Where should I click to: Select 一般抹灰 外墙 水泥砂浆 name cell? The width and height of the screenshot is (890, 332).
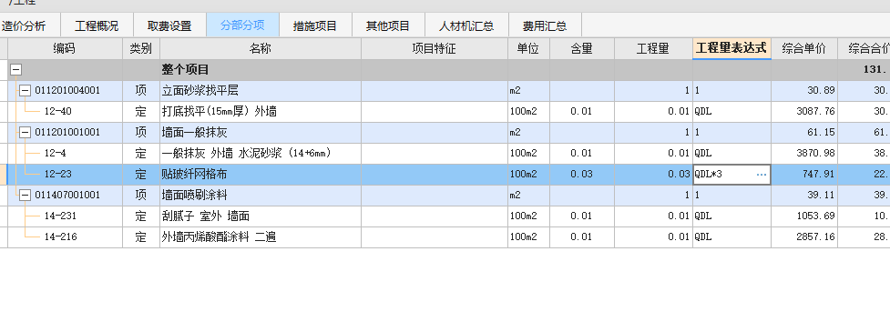click(x=260, y=154)
